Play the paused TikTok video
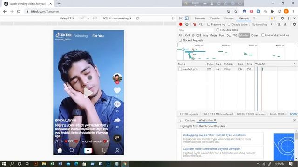Viewport: 298px width, 167px height. coord(88,92)
